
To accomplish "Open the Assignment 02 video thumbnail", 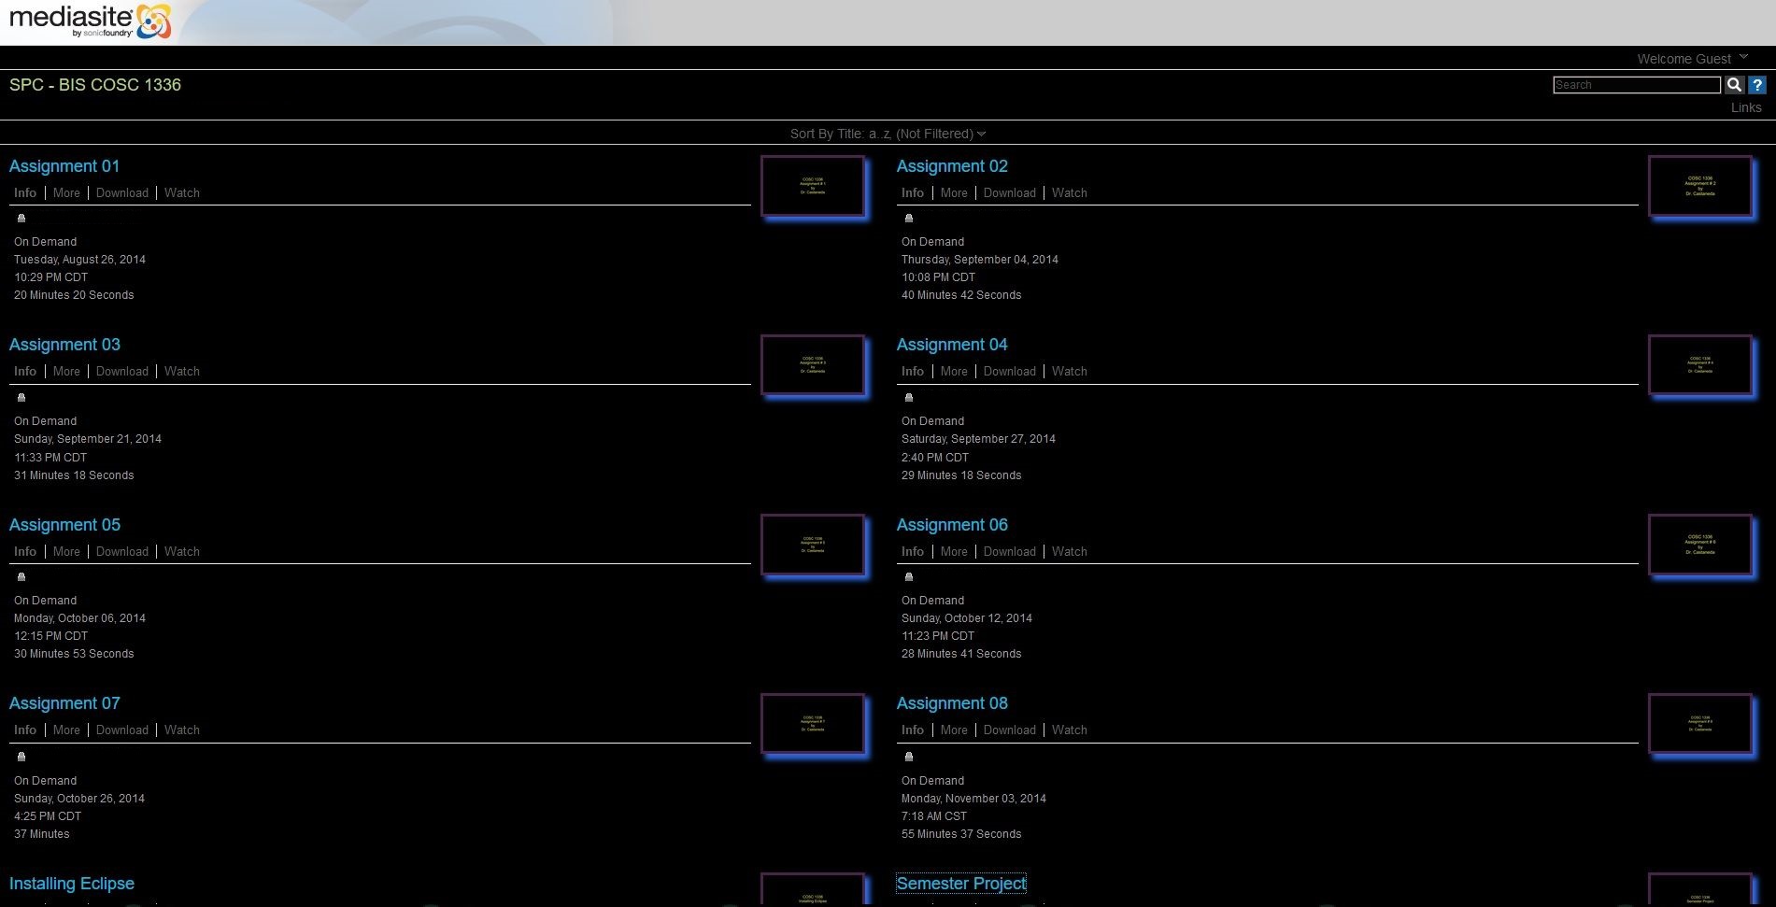I will coord(1700,186).
